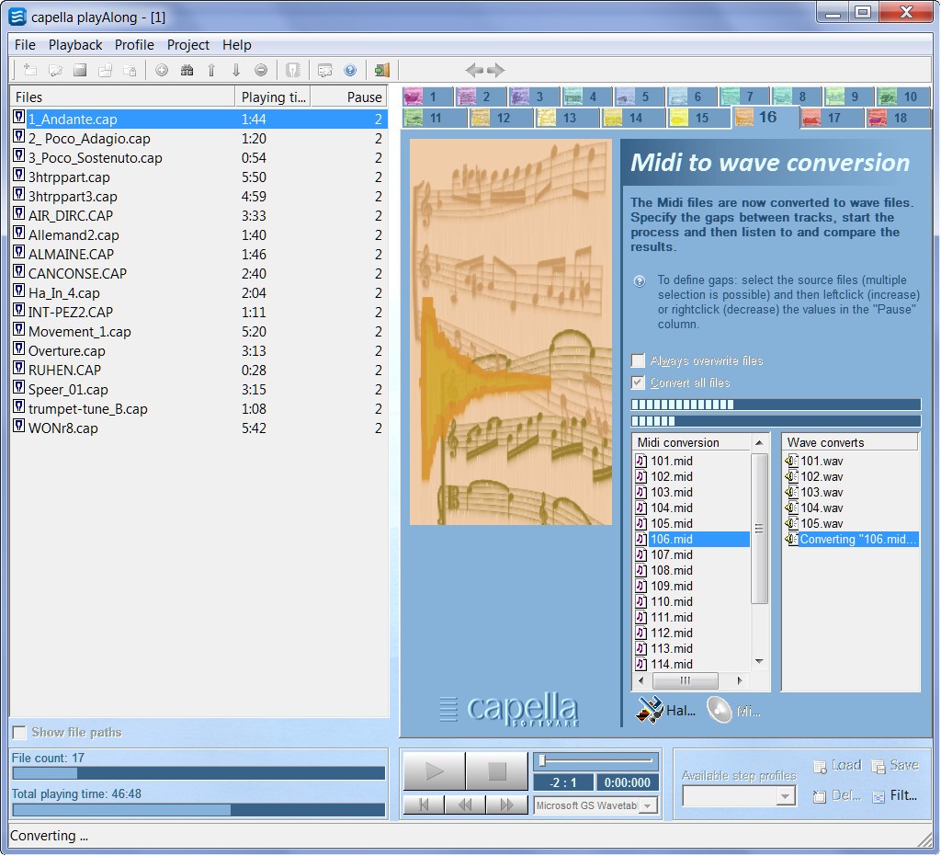Click the blue help question mark icon

[x=350, y=70]
